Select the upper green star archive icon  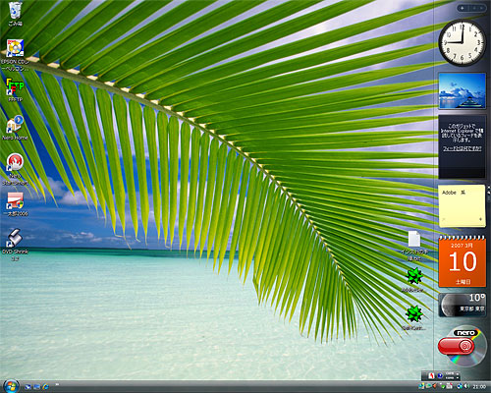point(413,276)
